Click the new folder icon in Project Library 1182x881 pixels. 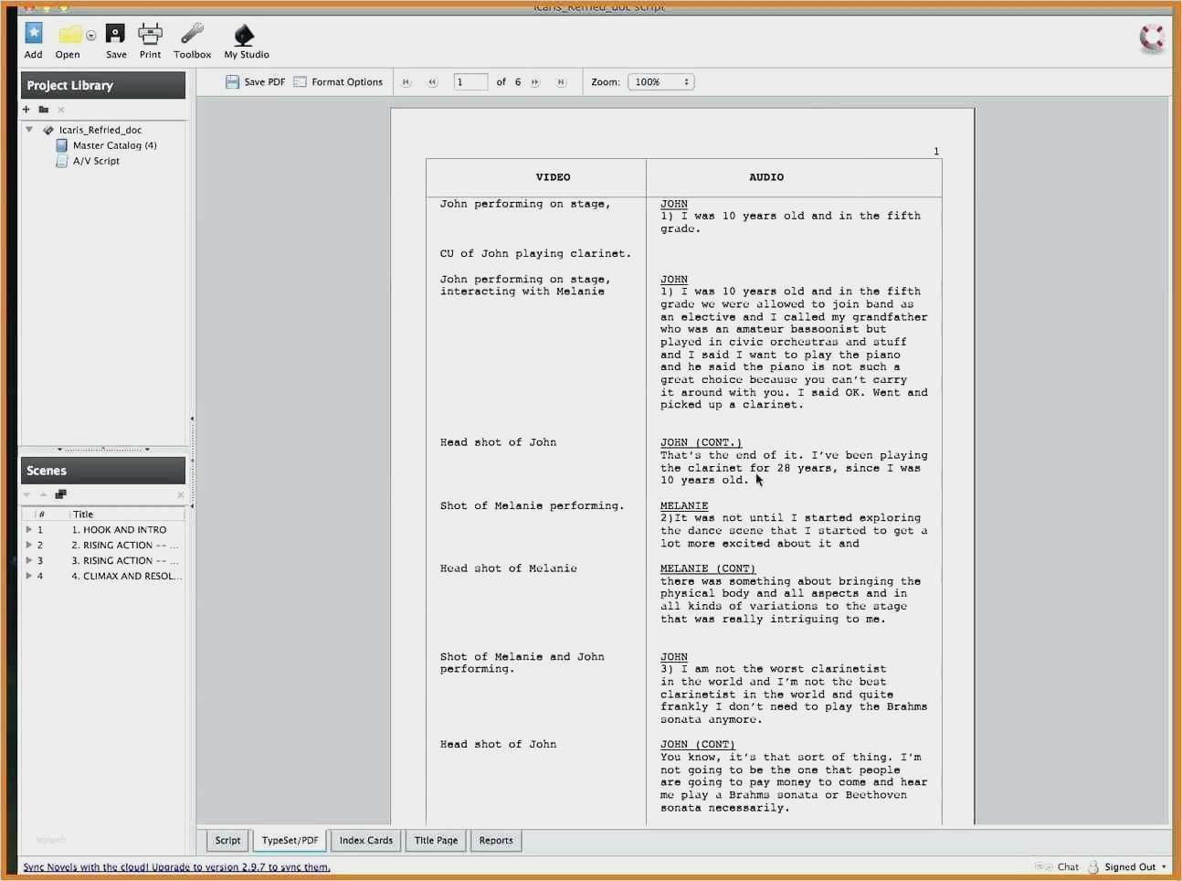(43, 109)
